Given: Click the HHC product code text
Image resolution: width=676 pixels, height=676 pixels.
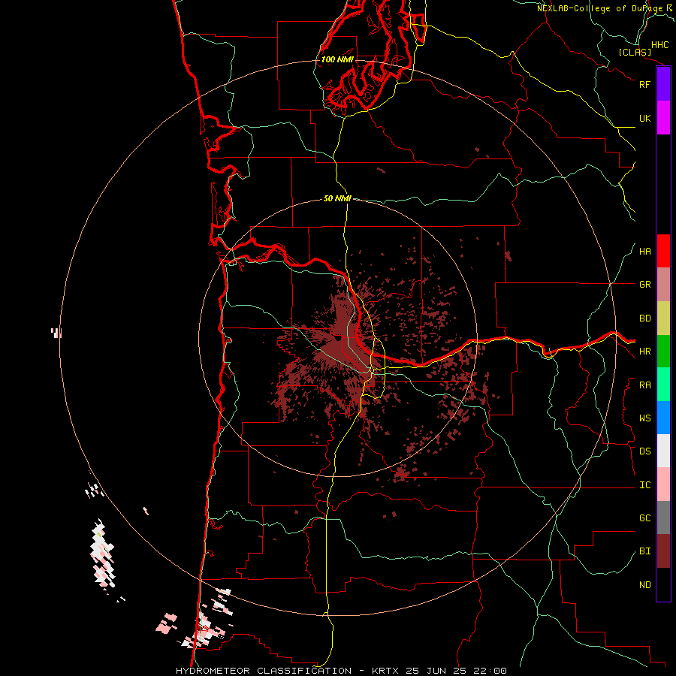Looking at the screenshot, I should click(x=660, y=45).
